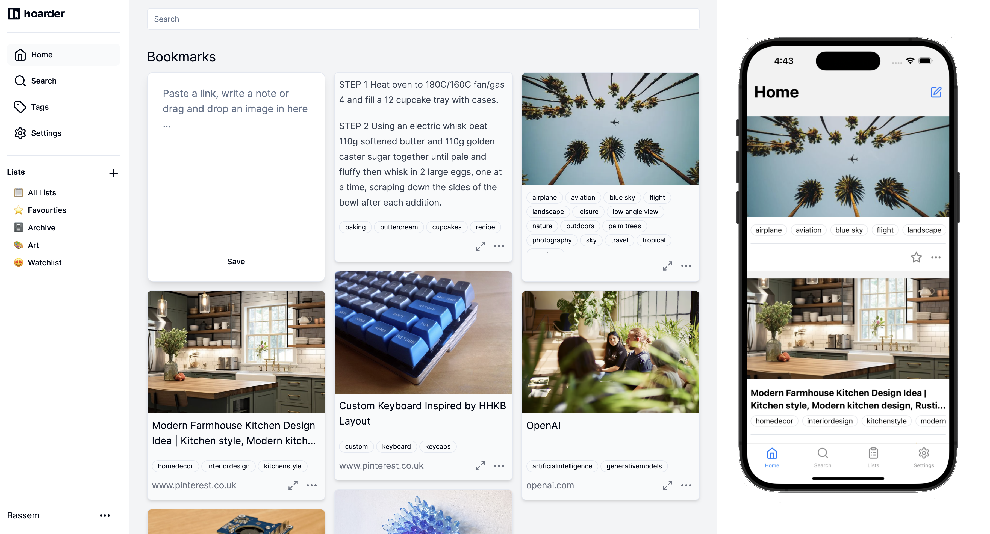Click the www.pinterest.co.uk link on keyboard card
This screenshot has width=990, height=534.
coord(381,465)
